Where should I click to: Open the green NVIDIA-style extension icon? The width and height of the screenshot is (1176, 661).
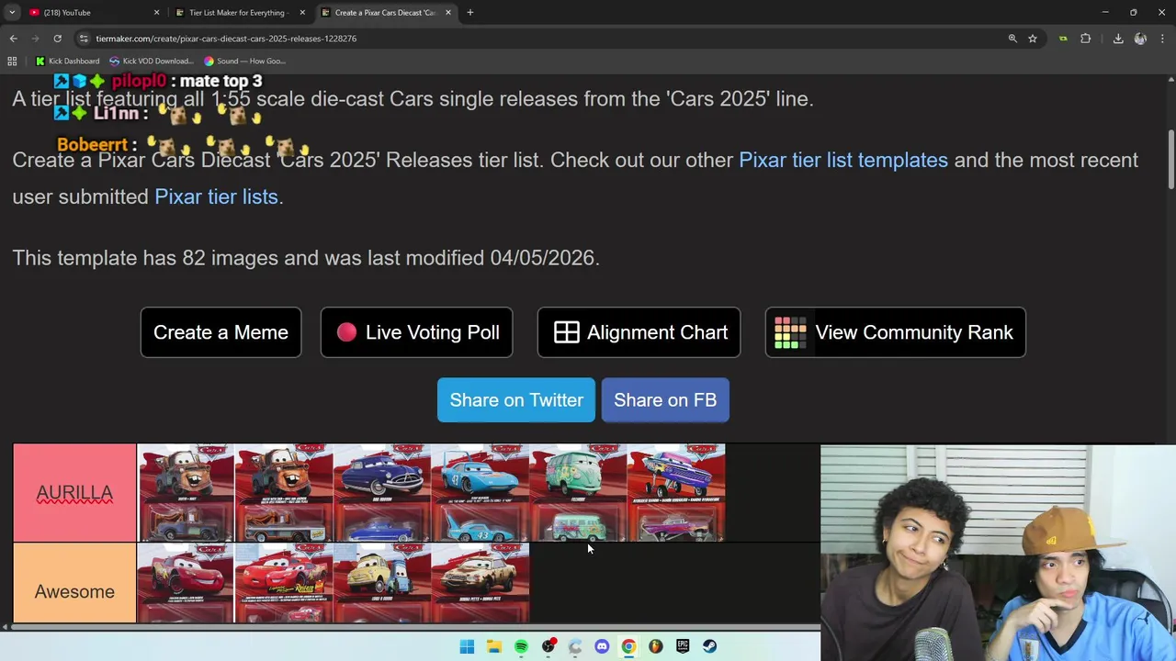tap(1063, 39)
